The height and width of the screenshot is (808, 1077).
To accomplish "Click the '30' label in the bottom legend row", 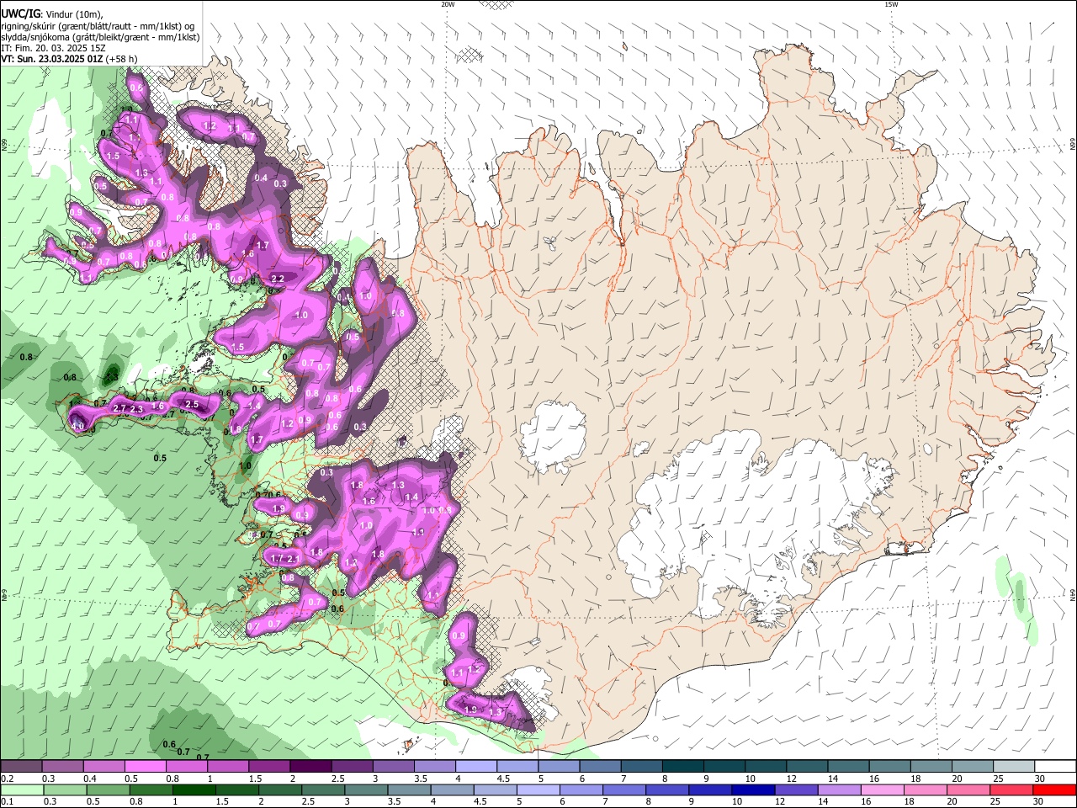I will click(x=1039, y=802).
